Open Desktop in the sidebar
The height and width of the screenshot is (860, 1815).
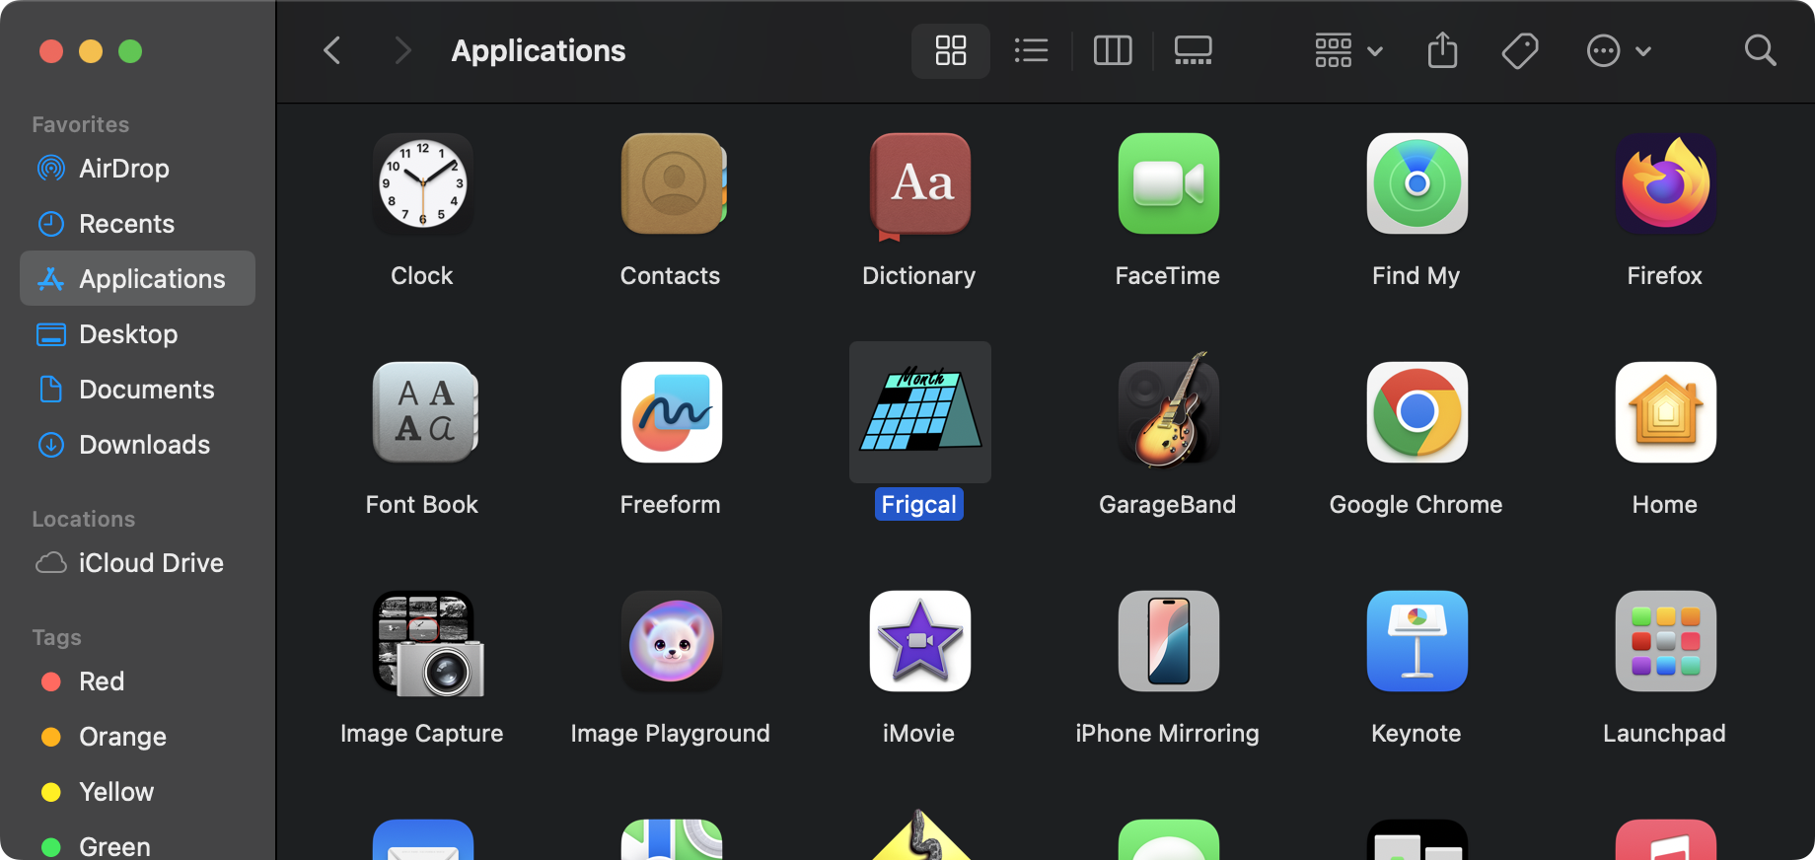(x=137, y=334)
